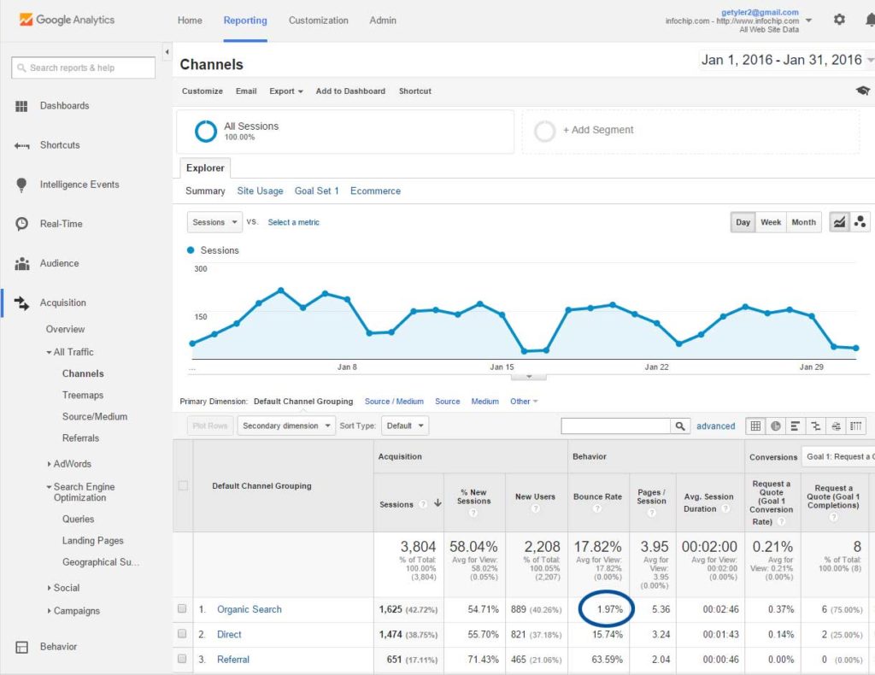
Task: Click the motion chart bubbles icon
Action: point(860,221)
